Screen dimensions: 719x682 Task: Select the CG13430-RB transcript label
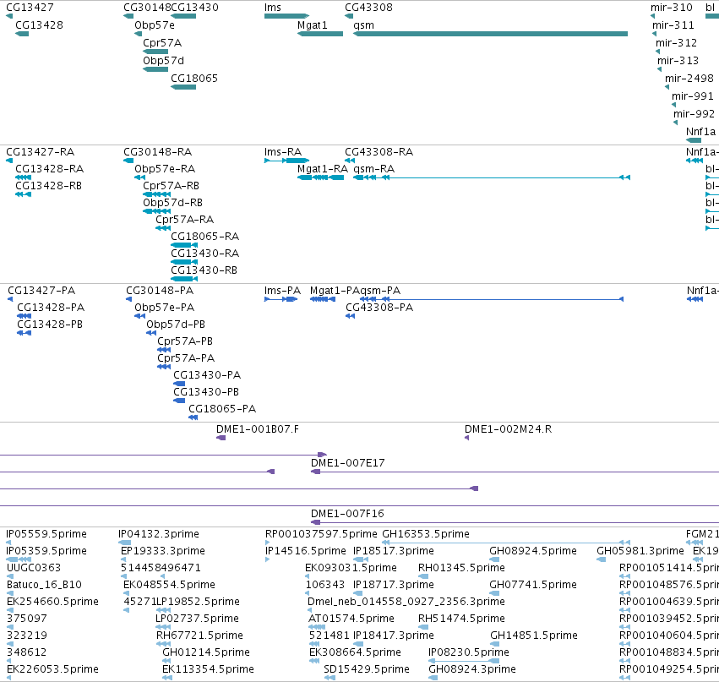tap(204, 270)
